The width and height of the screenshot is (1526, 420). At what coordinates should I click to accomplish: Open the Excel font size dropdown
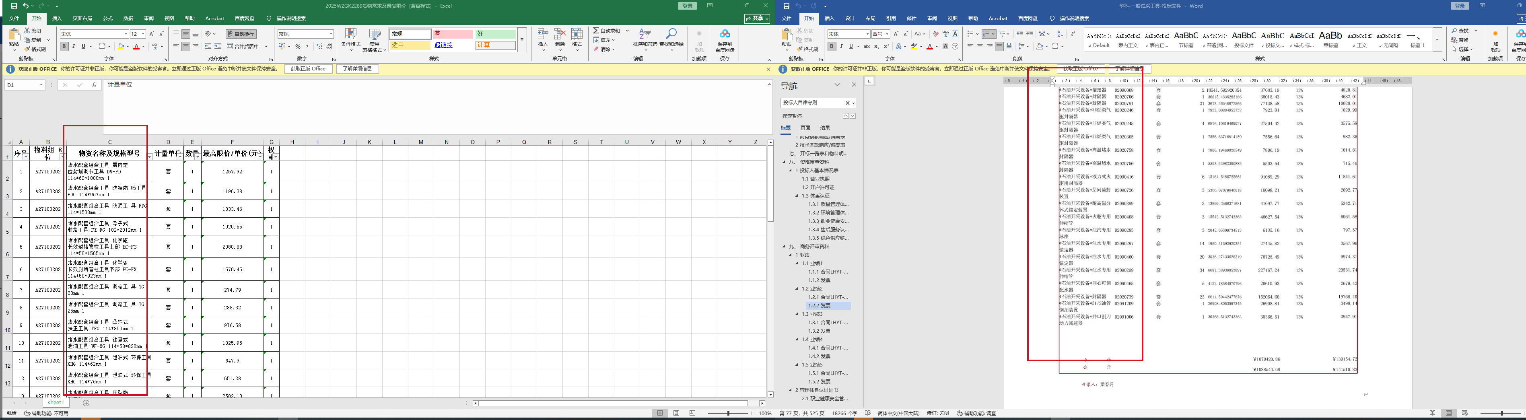point(143,34)
